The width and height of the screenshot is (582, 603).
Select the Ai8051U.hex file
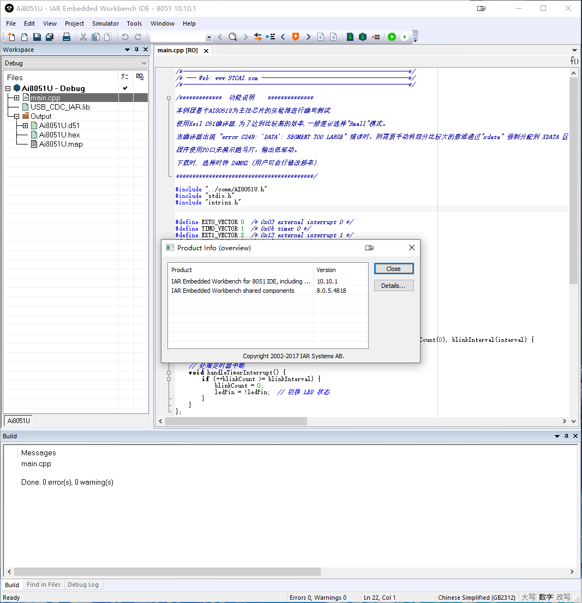coord(59,135)
